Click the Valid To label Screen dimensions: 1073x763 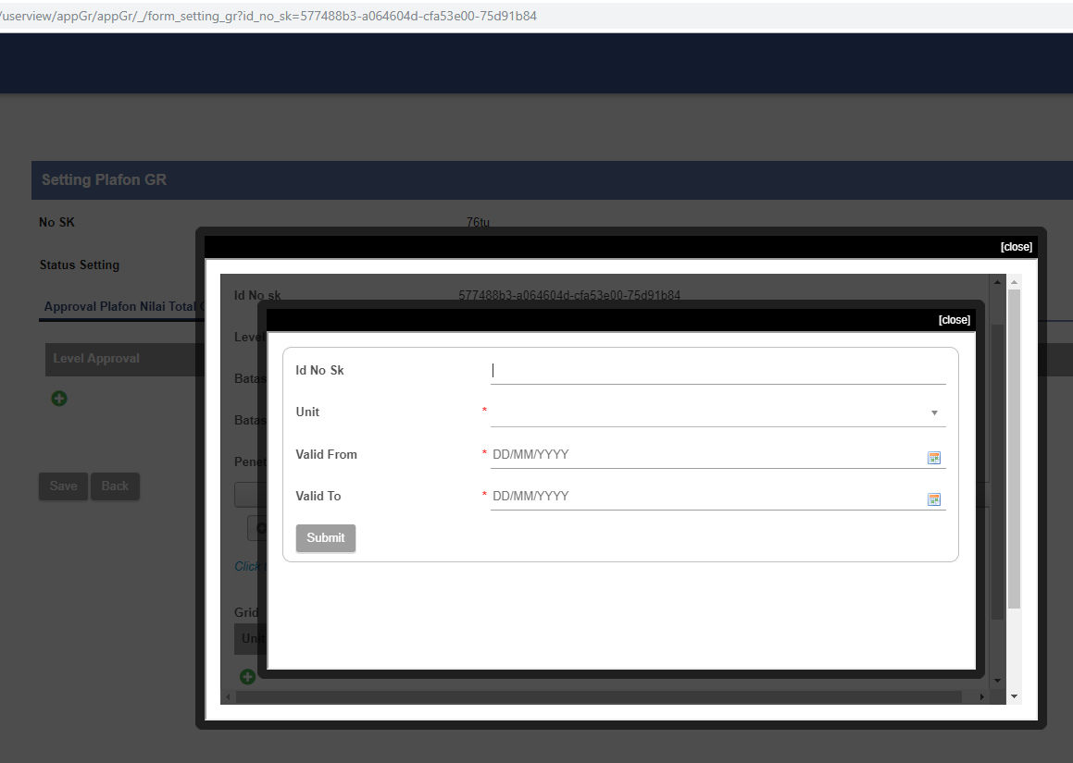[318, 497]
